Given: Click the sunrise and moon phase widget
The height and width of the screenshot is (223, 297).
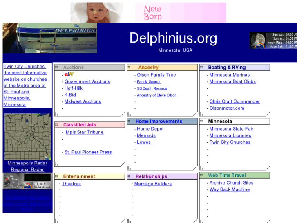Looking at the screenshot, I should pyautogui.click(x=273, y=41).
